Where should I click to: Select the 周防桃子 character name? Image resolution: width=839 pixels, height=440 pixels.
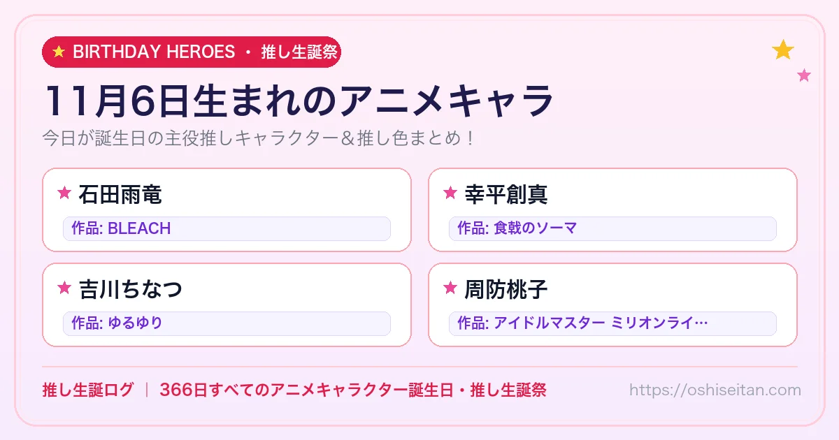506,289
